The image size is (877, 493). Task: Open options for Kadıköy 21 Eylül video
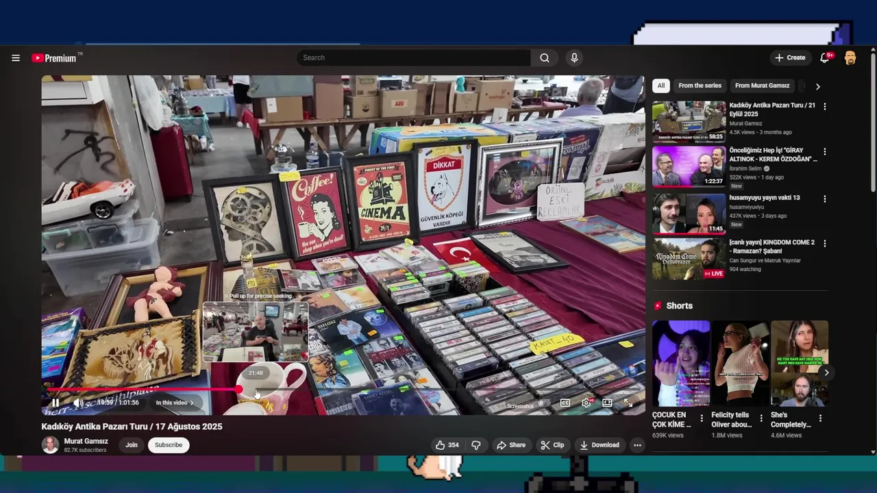coord(824,107)
